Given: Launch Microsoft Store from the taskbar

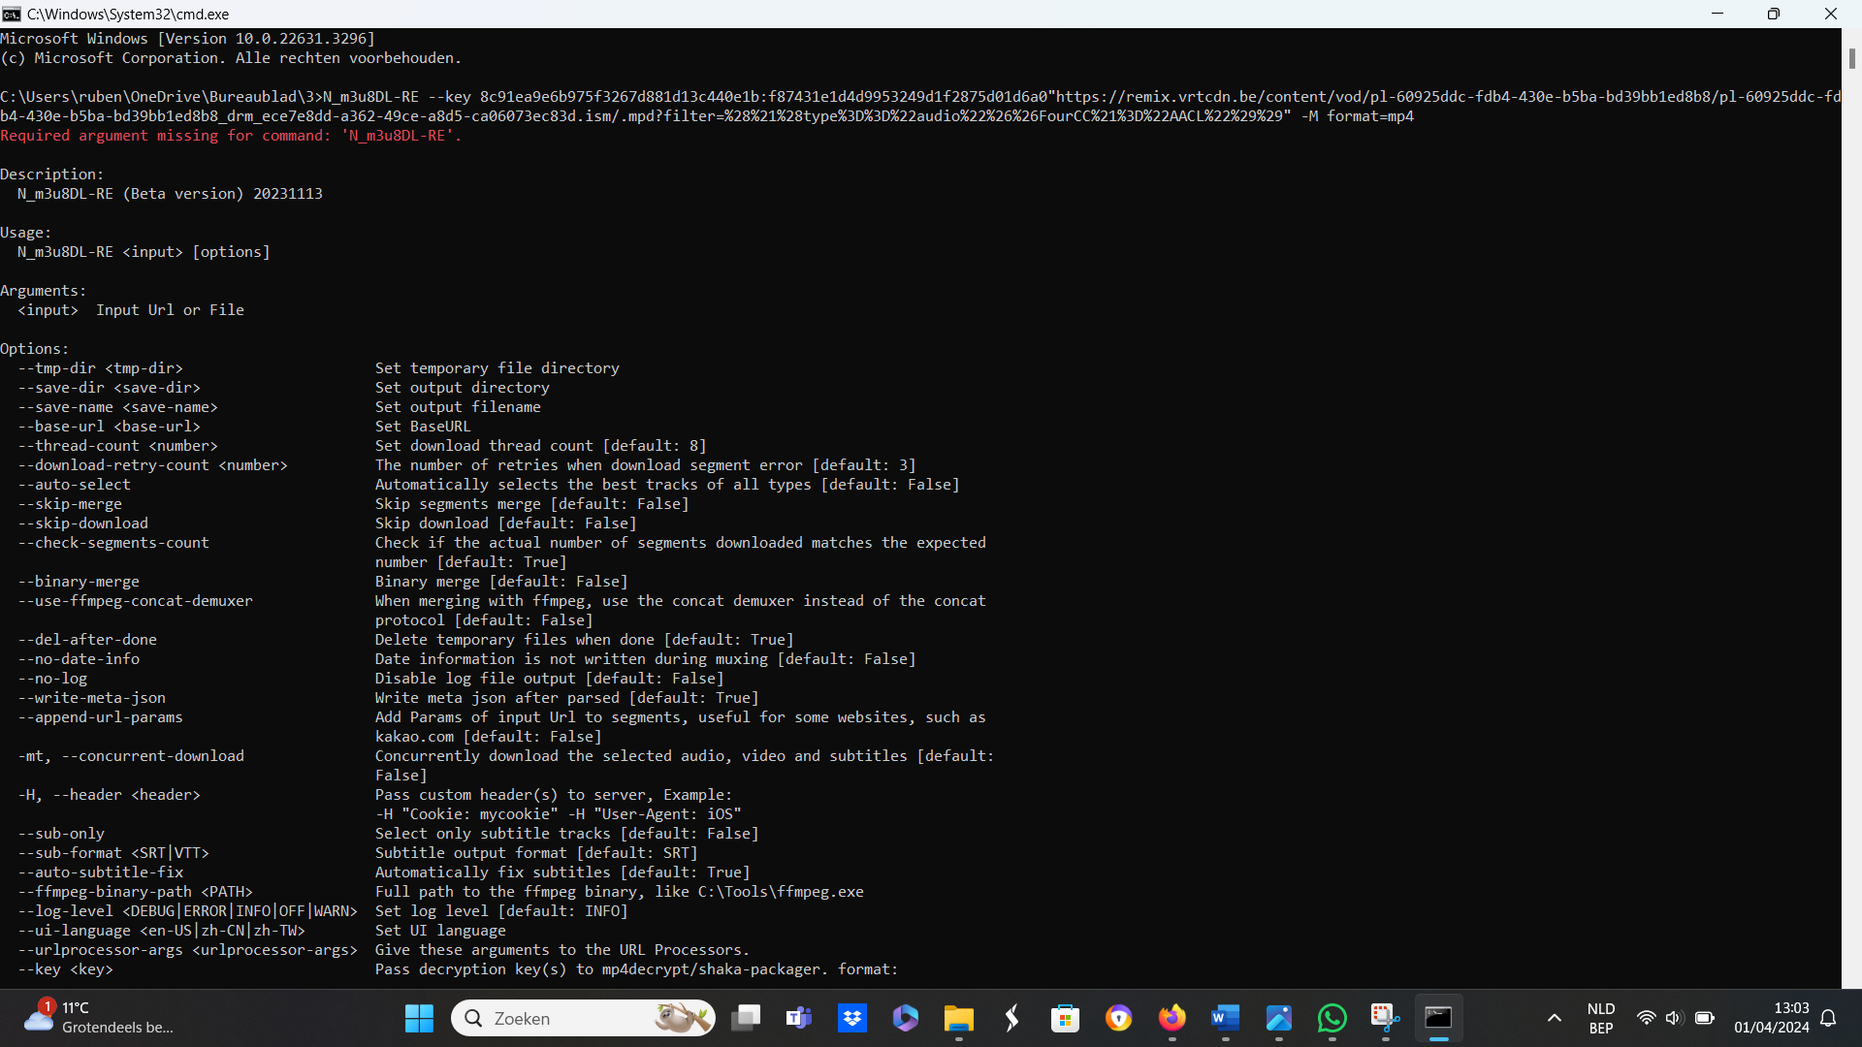Looking at the screenshot, I should (x=1065, y=1018).
